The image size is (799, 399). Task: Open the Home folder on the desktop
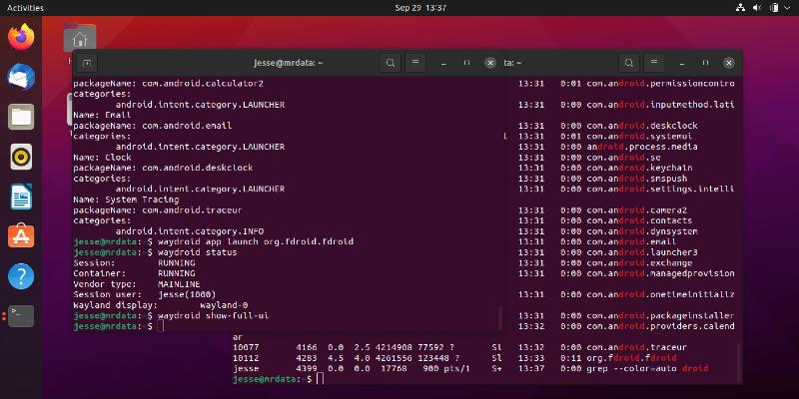(79, 39)
